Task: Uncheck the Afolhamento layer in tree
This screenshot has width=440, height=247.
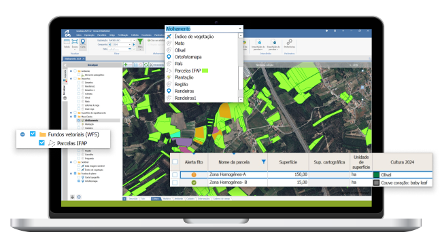Action: pos(79,120)
